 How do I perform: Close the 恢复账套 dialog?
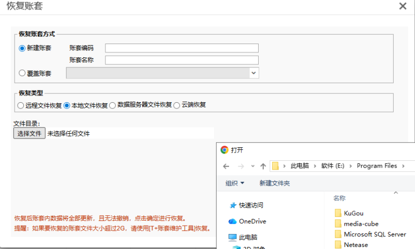pos(403,6)
